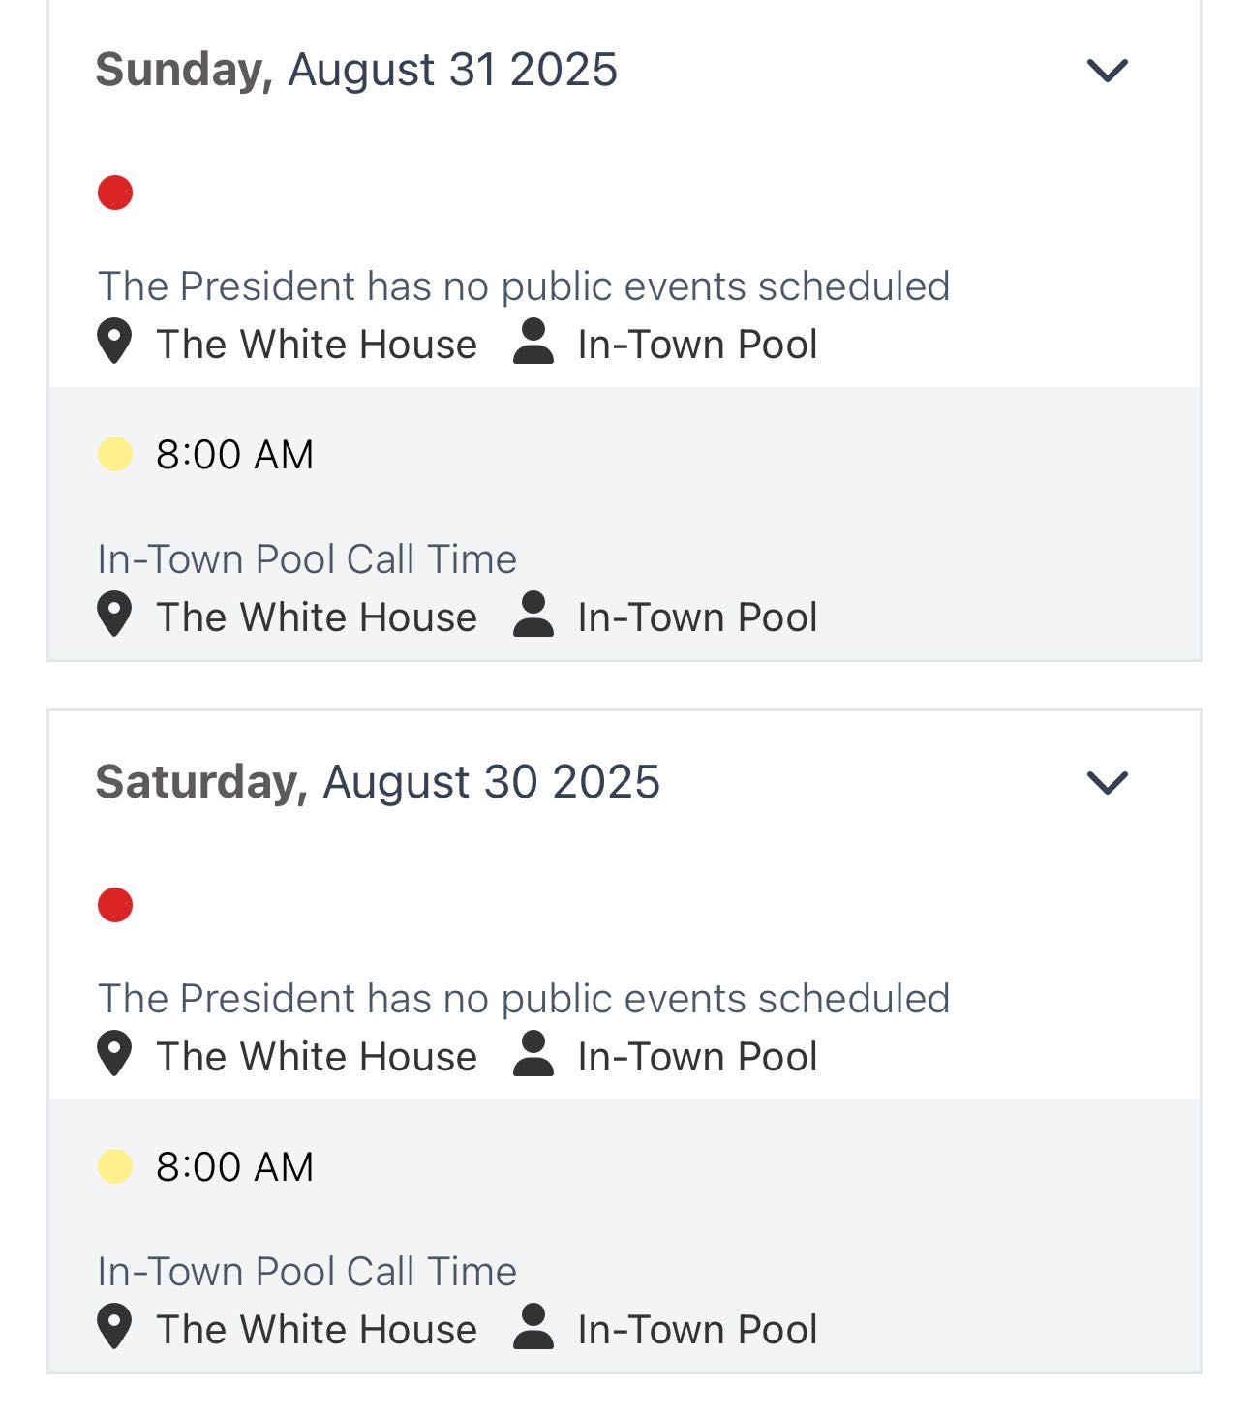Open Sunday's 'The President has no public events scheduled'

point(524,286)
